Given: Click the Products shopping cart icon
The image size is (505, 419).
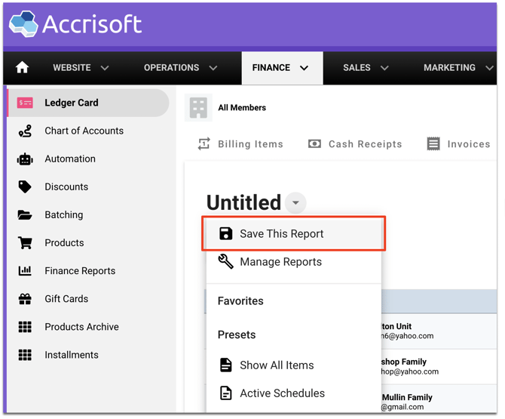Looking at the screenshot, I should click(25, 243).
